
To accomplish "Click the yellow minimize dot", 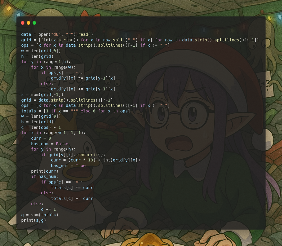I will click(28, 23).
